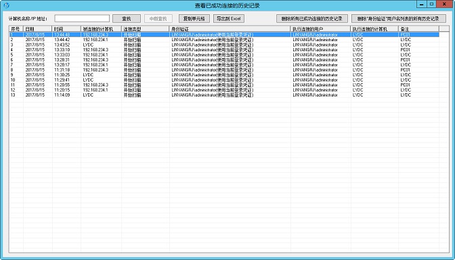Viewport: 455px width, 260px height.
Task: Select the time cell 11:29:41
Action: [62, 80]
